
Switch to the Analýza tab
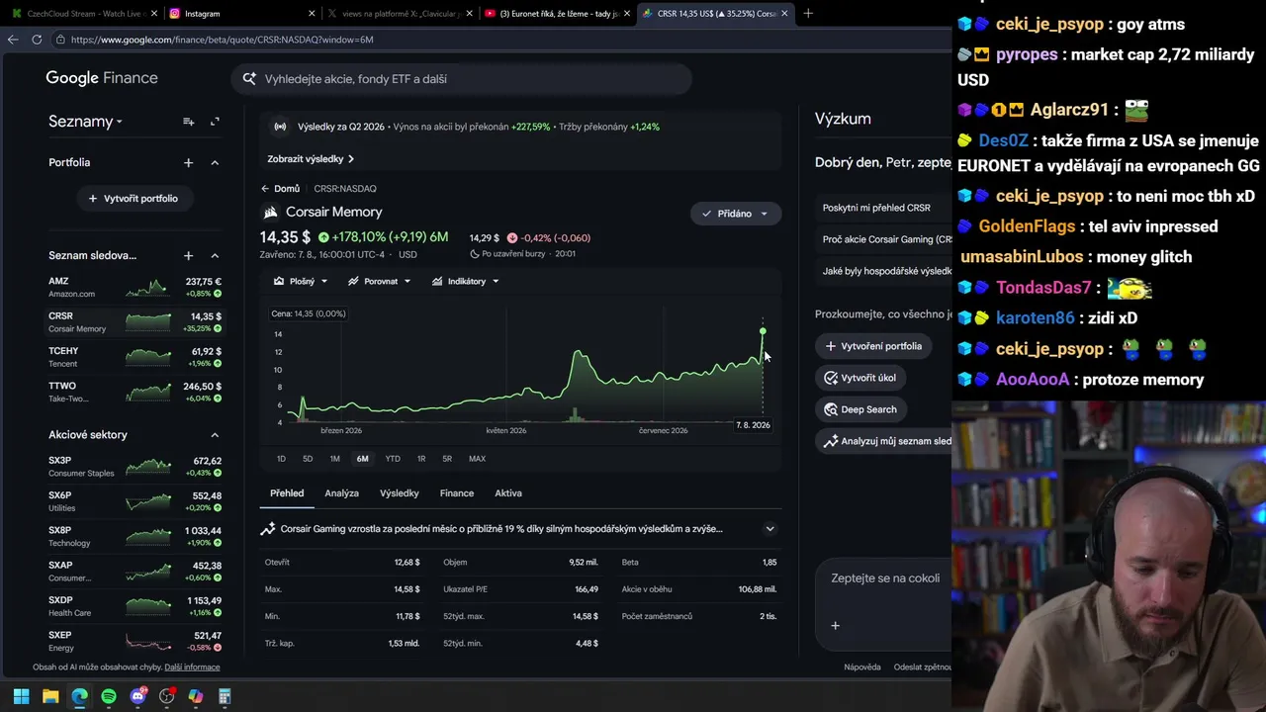pyautogui.click(x=341, y=492)
